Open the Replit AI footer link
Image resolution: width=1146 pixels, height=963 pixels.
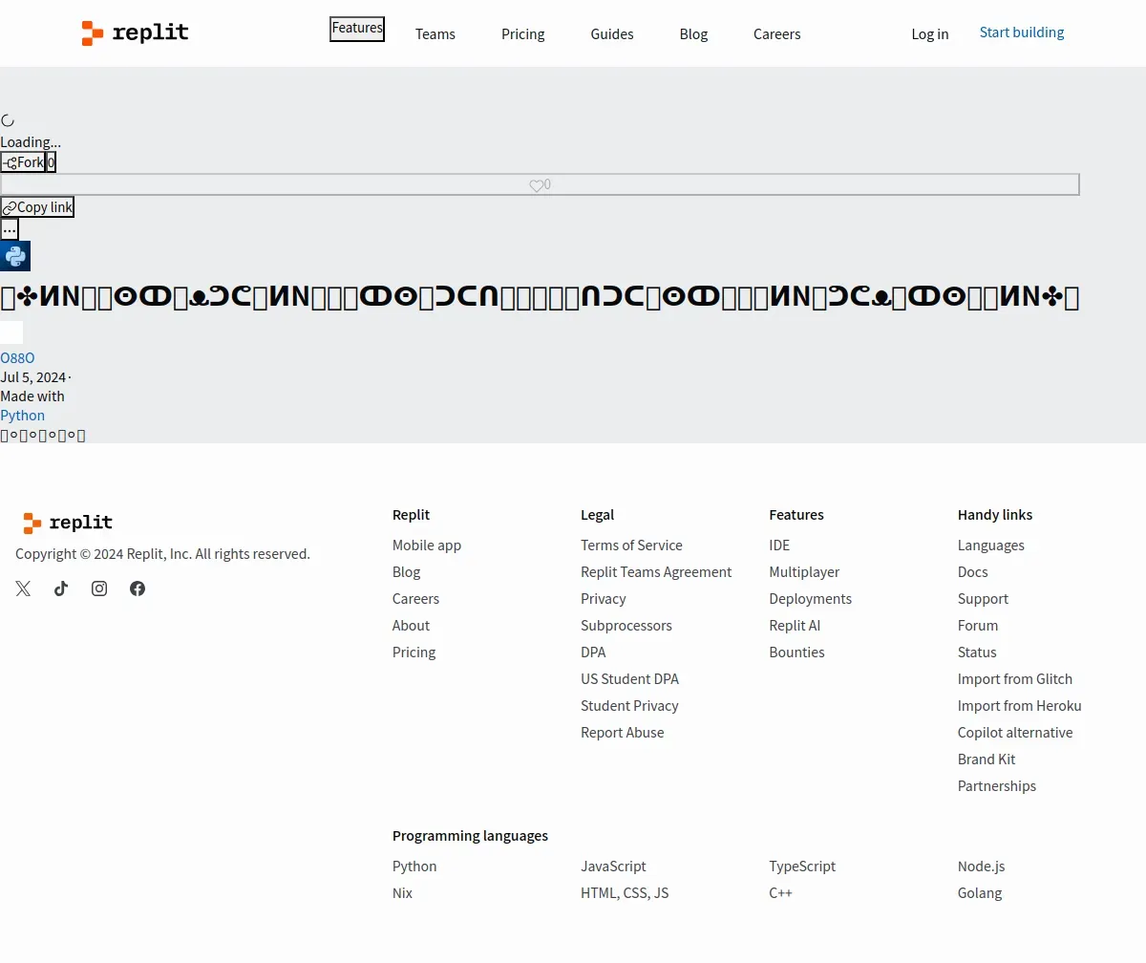(796, 626)
